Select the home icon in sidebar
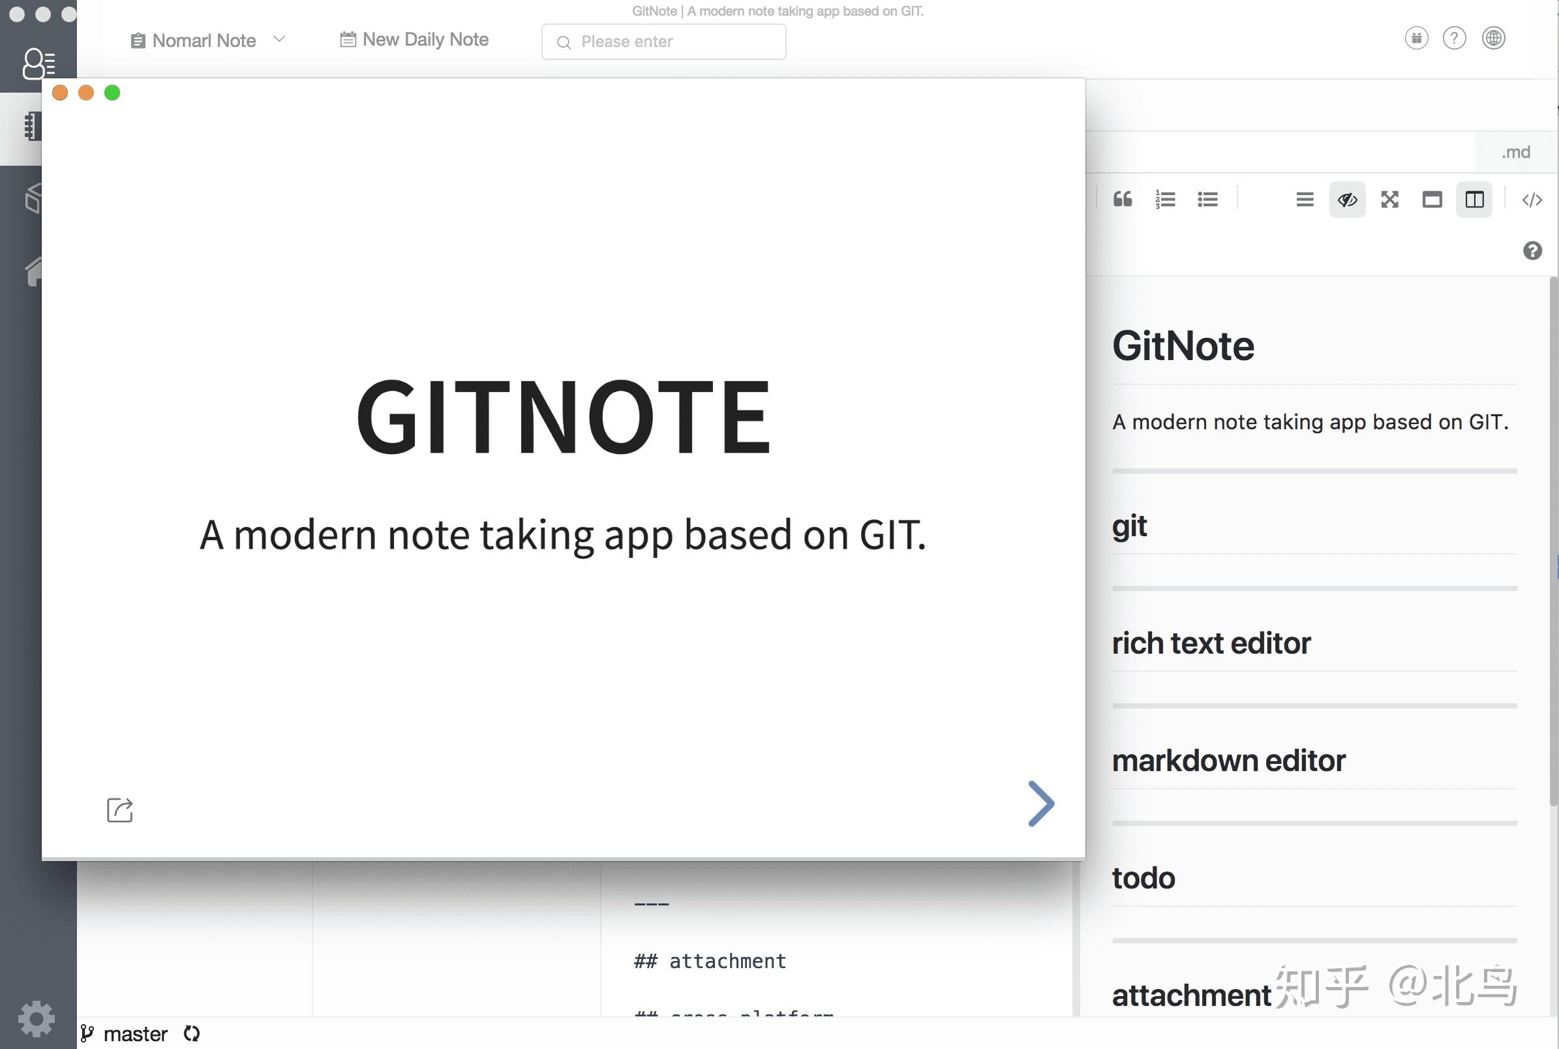Screen dimensions: 1559x1049 [x=33, y=269]
